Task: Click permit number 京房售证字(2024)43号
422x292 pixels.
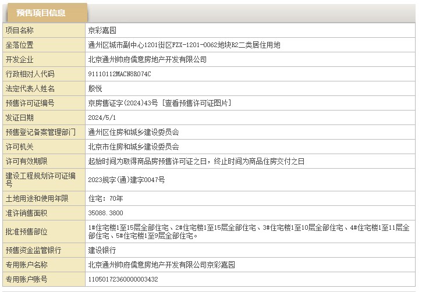Action: (123, 103)
